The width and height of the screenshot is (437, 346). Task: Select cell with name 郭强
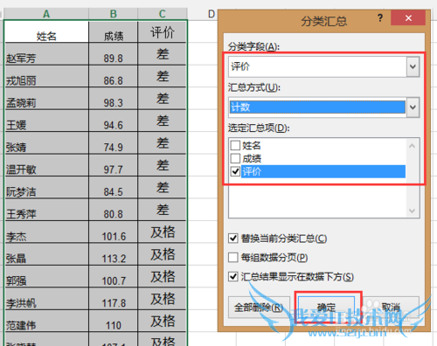(x=46, y=276)
